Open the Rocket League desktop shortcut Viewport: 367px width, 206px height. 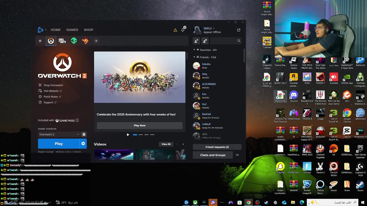(x=307, y=187)
